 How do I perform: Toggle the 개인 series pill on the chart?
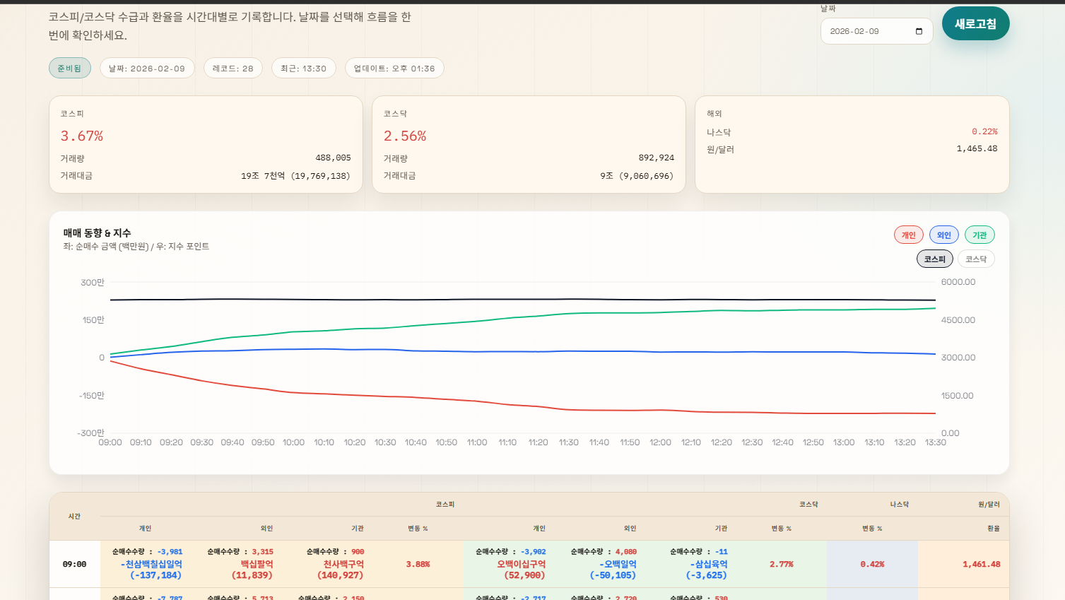(909, 235)
